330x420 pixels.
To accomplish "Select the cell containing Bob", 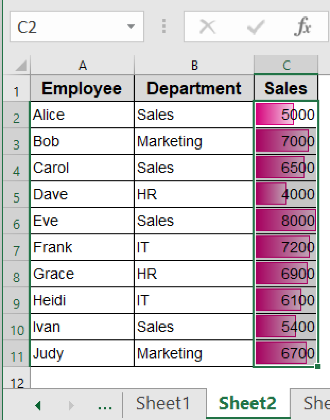I will (x=82, y=141).
